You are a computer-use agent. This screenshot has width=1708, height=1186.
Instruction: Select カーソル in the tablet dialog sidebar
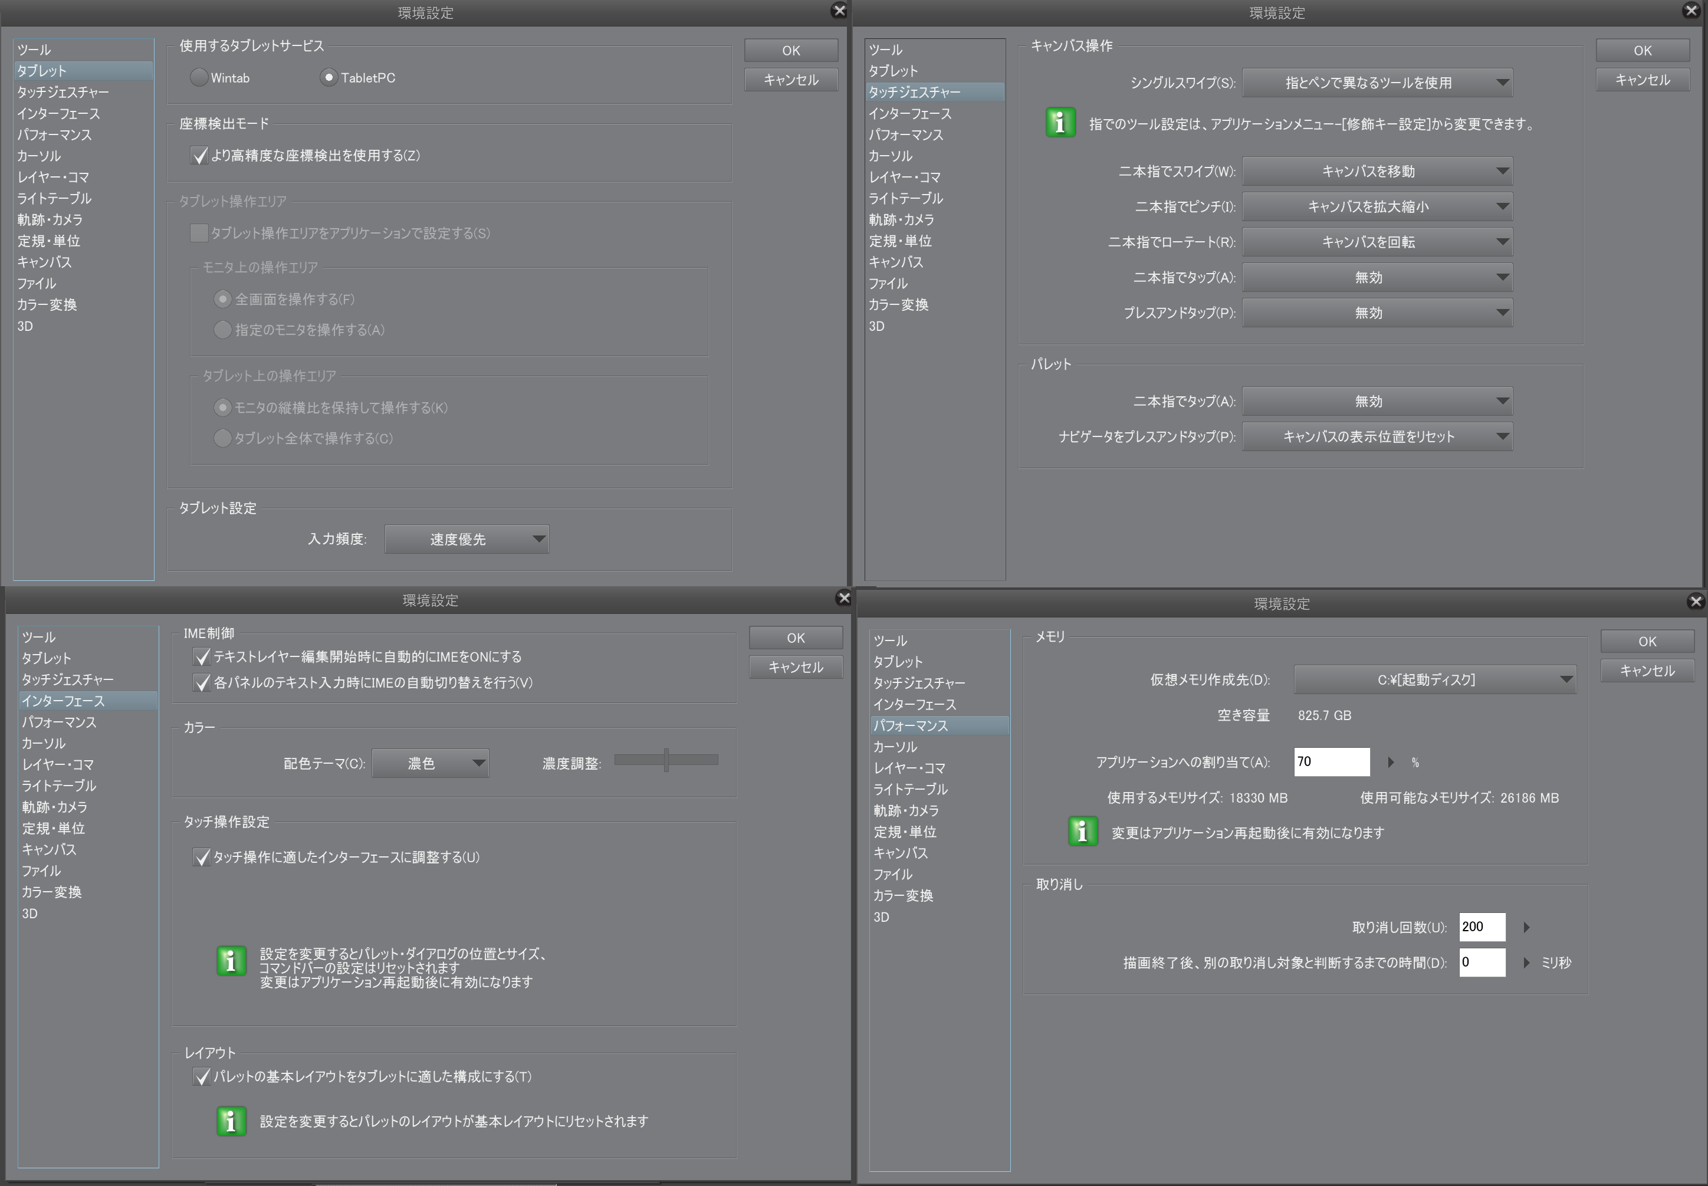40,156
